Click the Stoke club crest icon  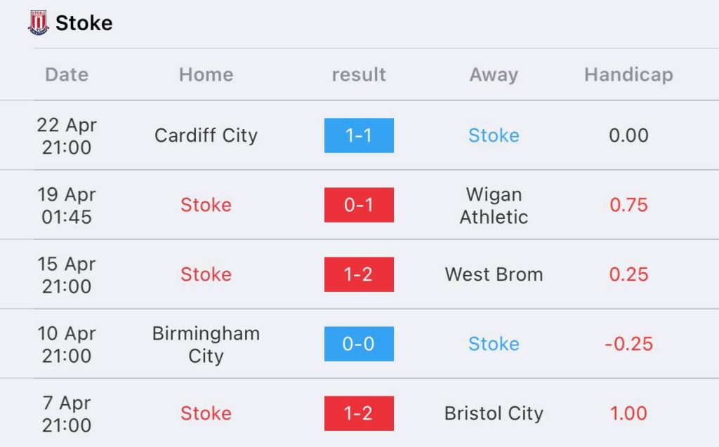38,22
